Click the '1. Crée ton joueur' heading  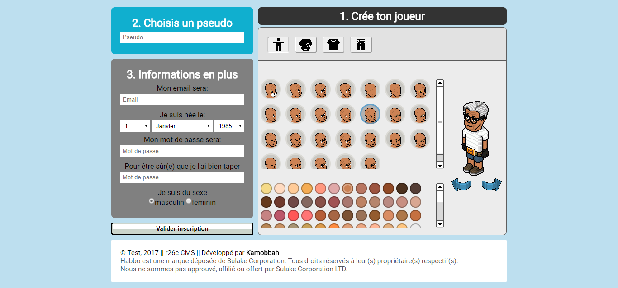point(382,16)
